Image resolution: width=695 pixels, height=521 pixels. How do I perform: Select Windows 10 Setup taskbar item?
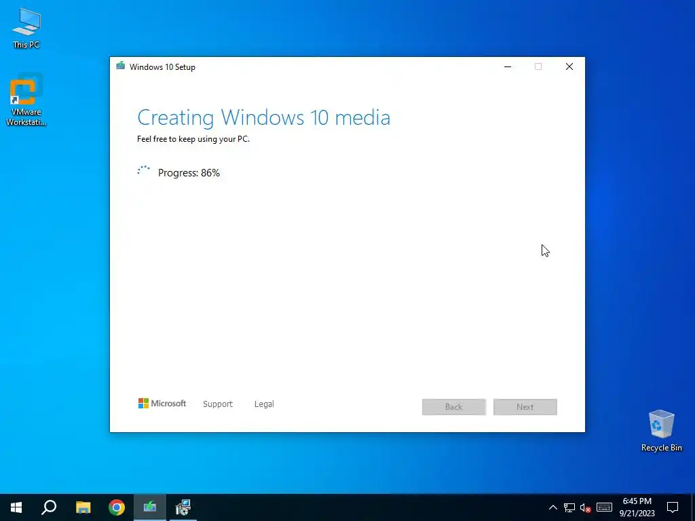(x=150, y=507)
